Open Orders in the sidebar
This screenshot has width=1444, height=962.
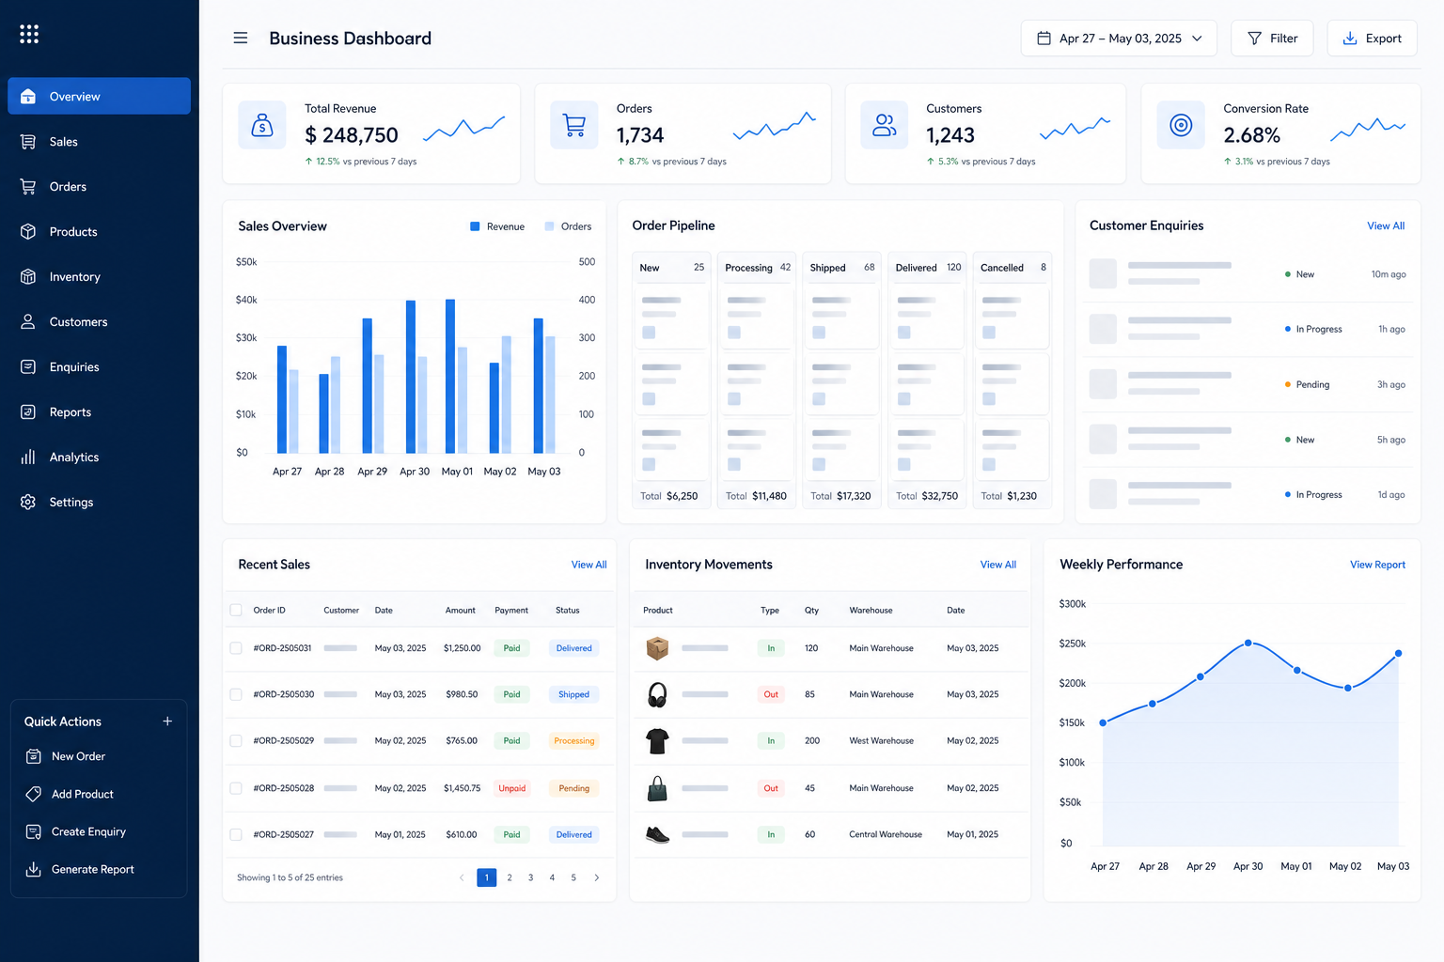click(x=99, y=187)
